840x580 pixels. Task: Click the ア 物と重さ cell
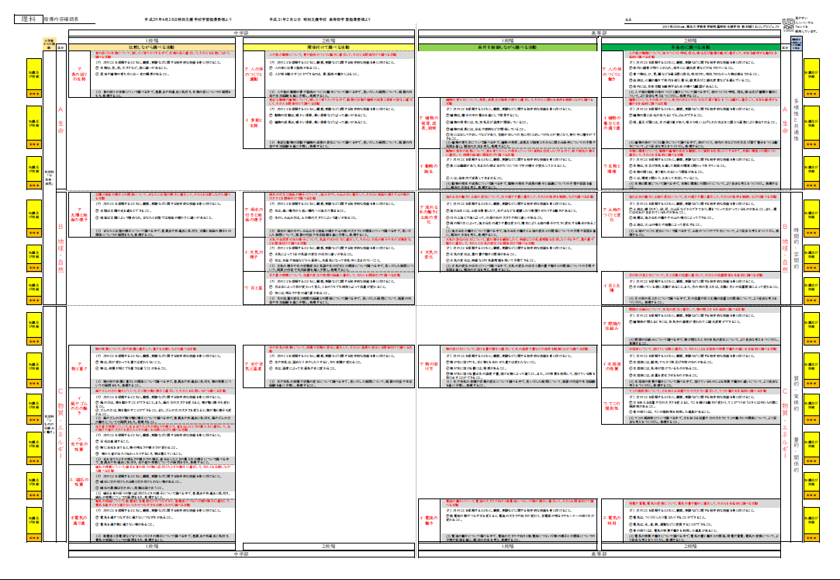[81, 366]
